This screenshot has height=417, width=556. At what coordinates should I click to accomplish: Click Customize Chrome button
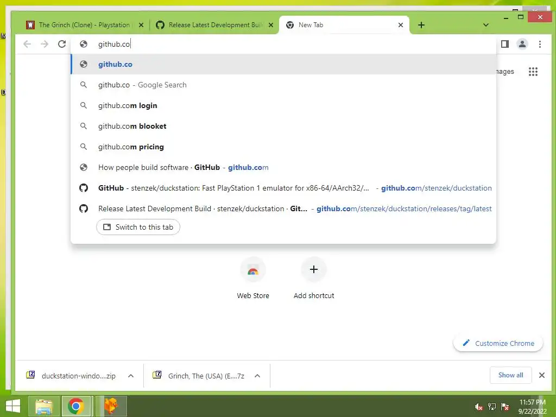498,343
